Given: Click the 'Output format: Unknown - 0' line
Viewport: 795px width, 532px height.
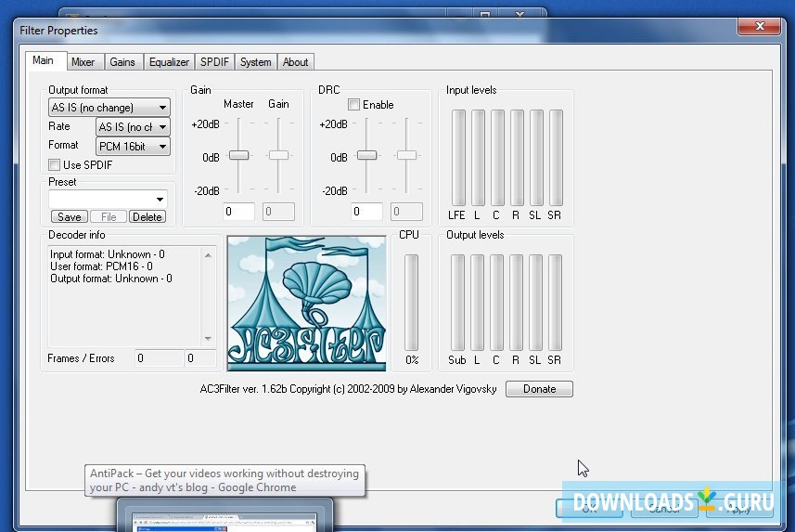Looking at the screenshot, I should 111,279.
